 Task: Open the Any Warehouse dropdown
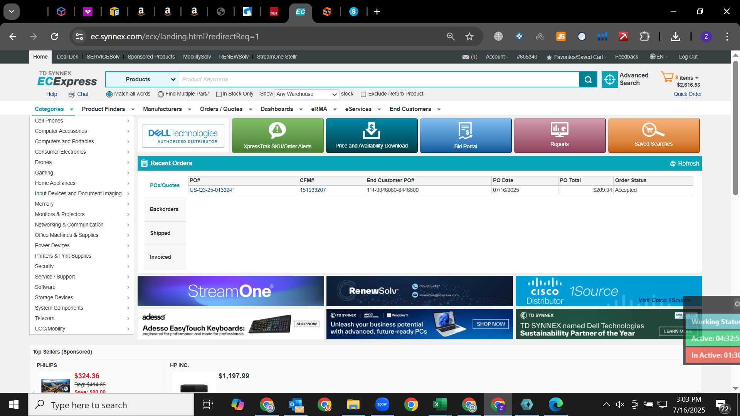coord(307,94)
